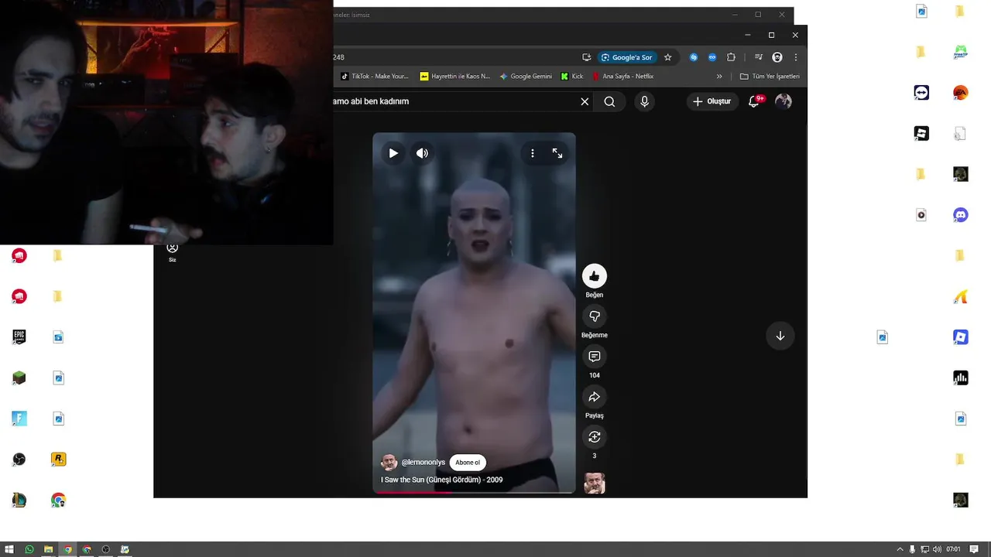The height and width of the screenshot is (557, 991).
Task: Expand hidden bookmarks with double chevron
Action: (719, 77)
